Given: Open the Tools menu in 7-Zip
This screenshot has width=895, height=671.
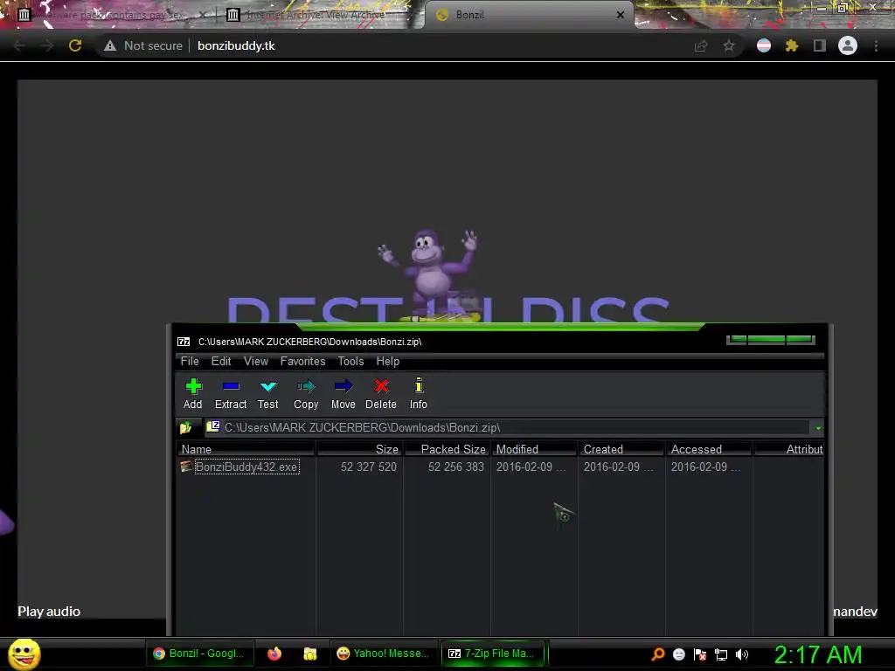Looking at the screenshot, I should 350,361.
